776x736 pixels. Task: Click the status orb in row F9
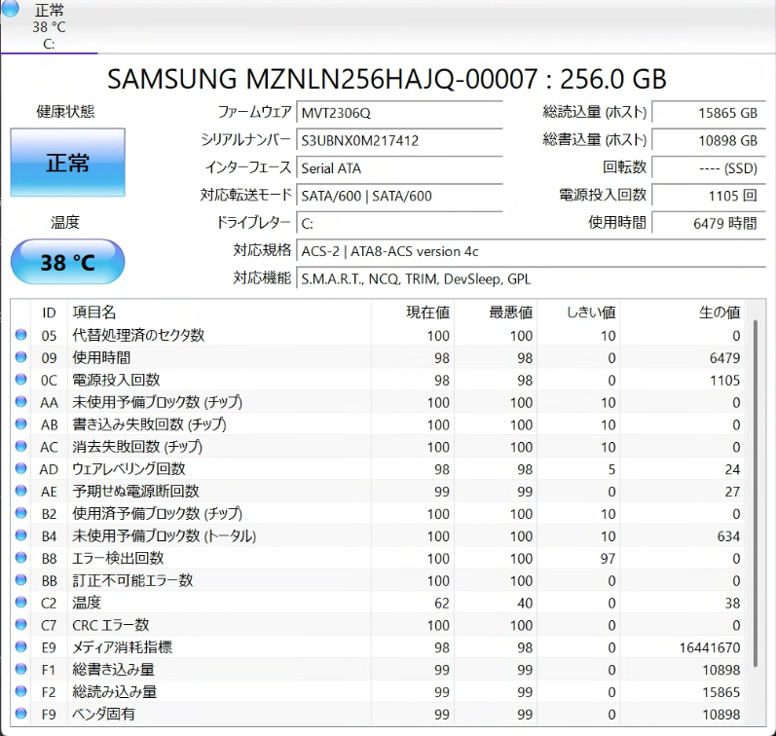click(x=20, y=714)
